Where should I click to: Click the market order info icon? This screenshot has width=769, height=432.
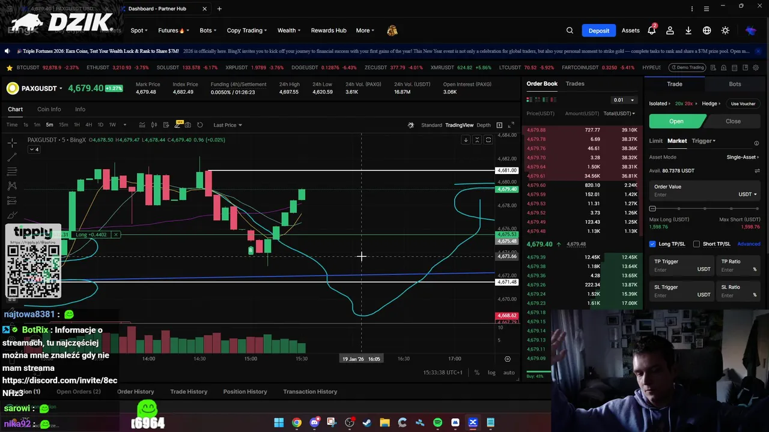coord(756,143)
